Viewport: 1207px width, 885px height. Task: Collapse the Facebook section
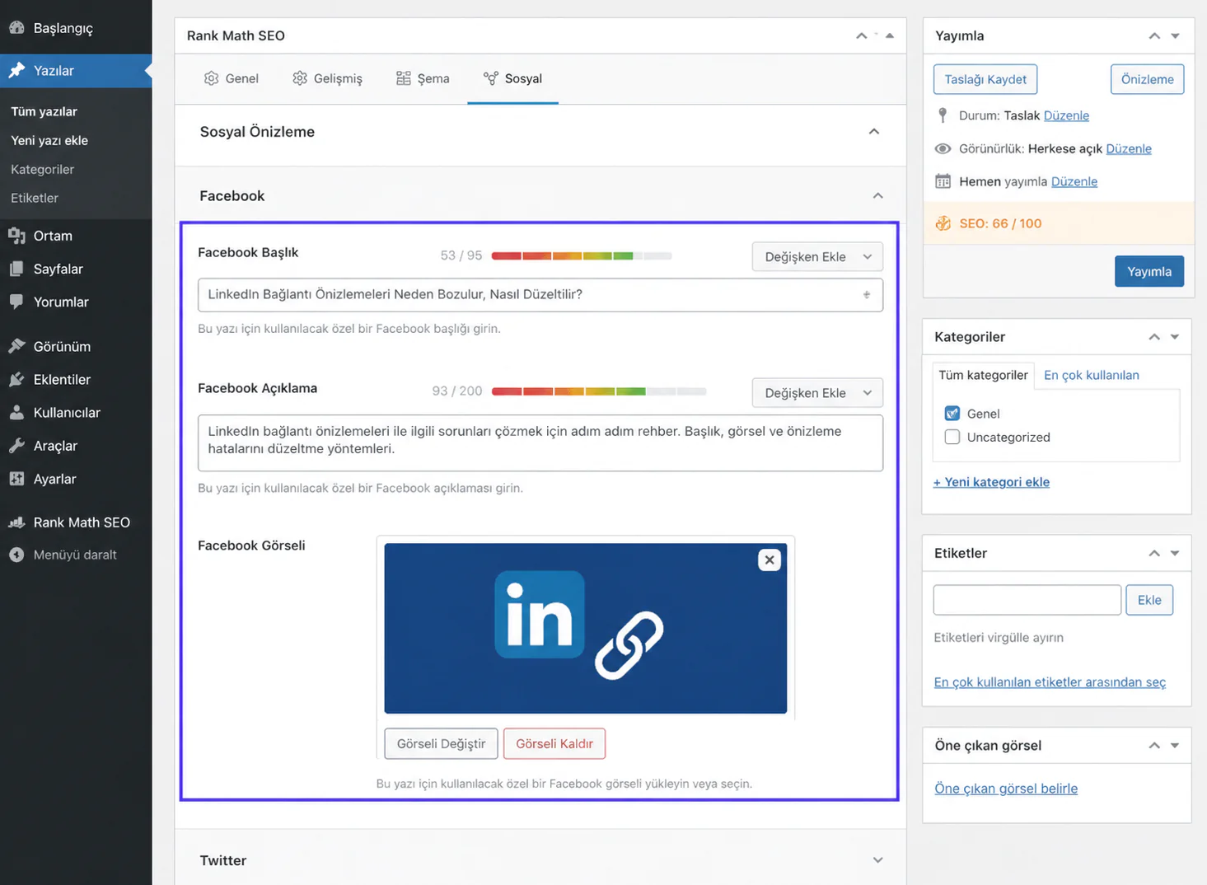877,196
